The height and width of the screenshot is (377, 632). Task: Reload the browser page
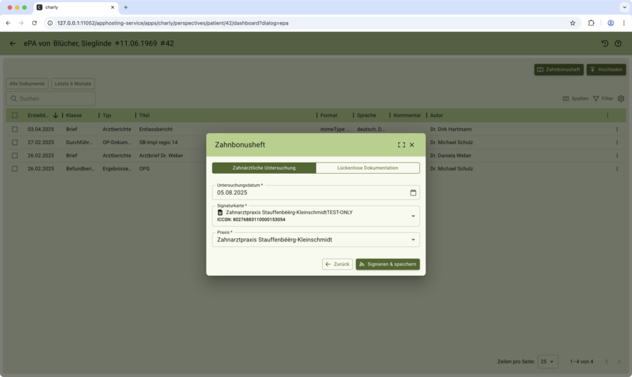point(35,23)
